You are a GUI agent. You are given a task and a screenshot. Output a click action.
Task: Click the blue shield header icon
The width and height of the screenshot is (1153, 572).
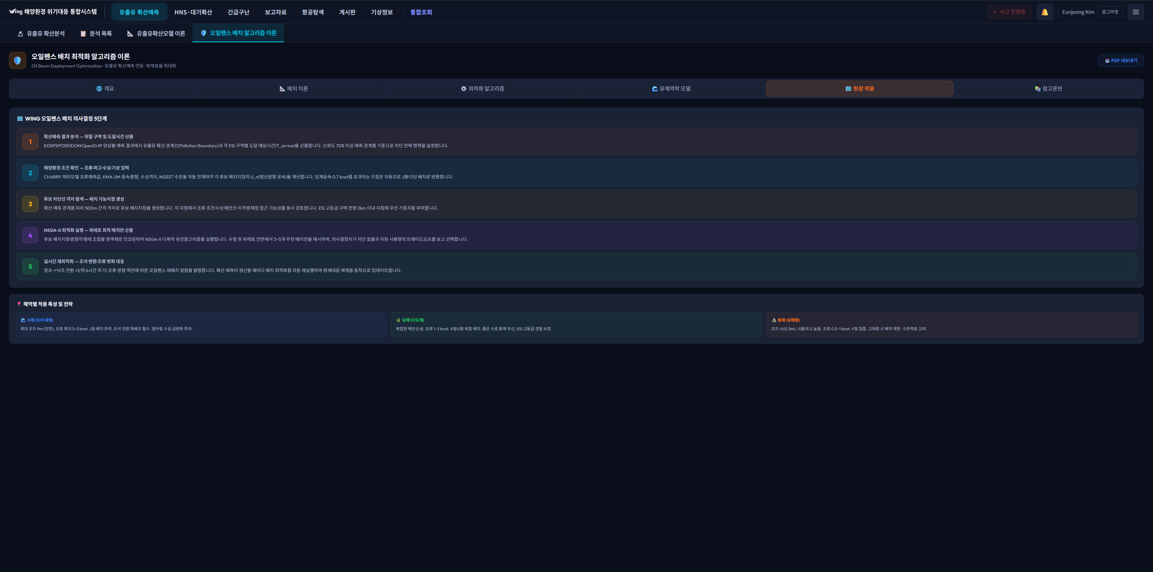17,60
